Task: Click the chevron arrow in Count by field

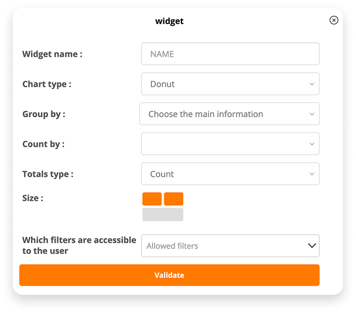Action: click(x=312, y=144)
